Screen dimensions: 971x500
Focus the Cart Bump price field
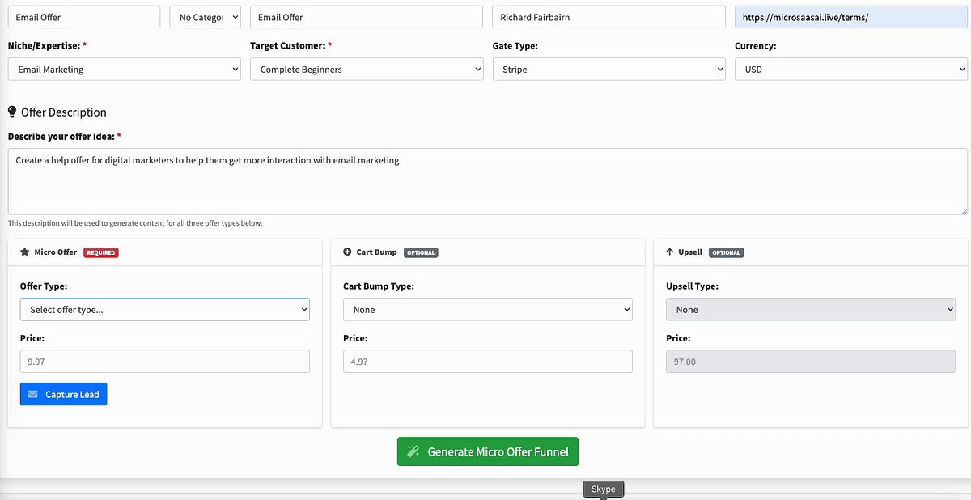click(488, 362)
